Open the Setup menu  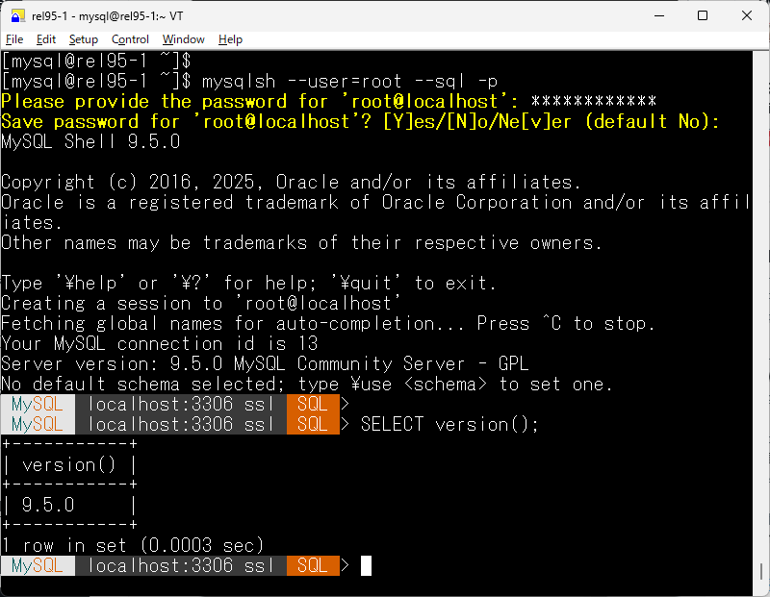coord(84,39)
